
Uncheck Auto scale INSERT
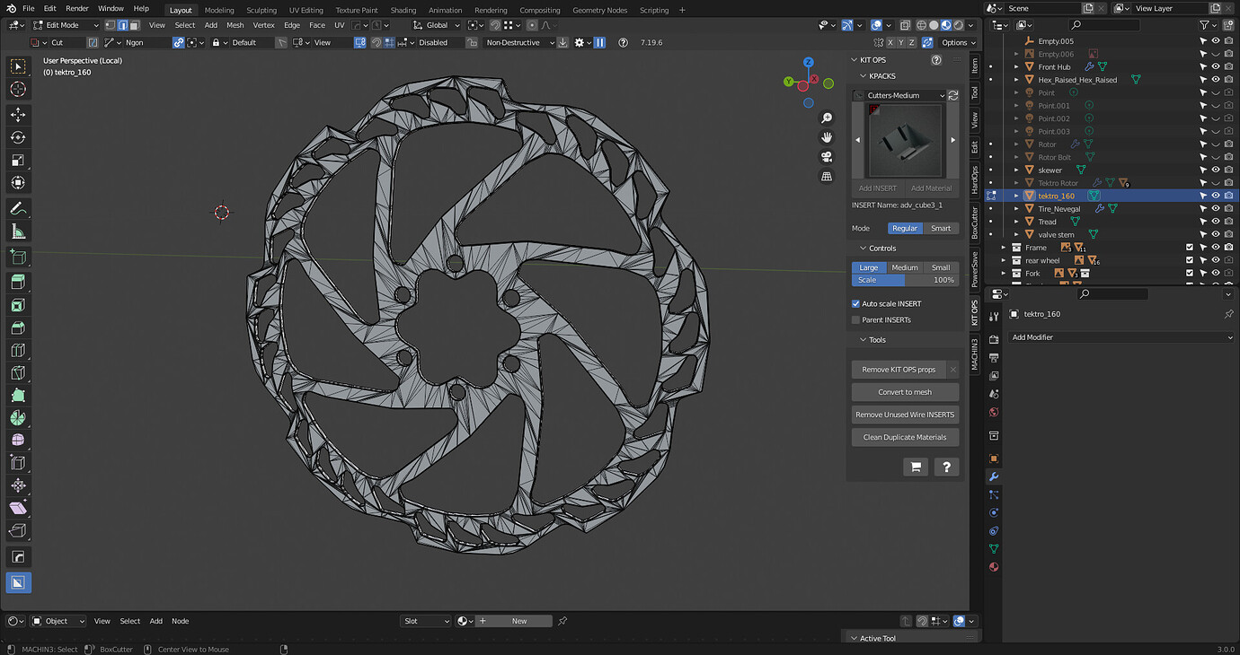pos(855,303)
